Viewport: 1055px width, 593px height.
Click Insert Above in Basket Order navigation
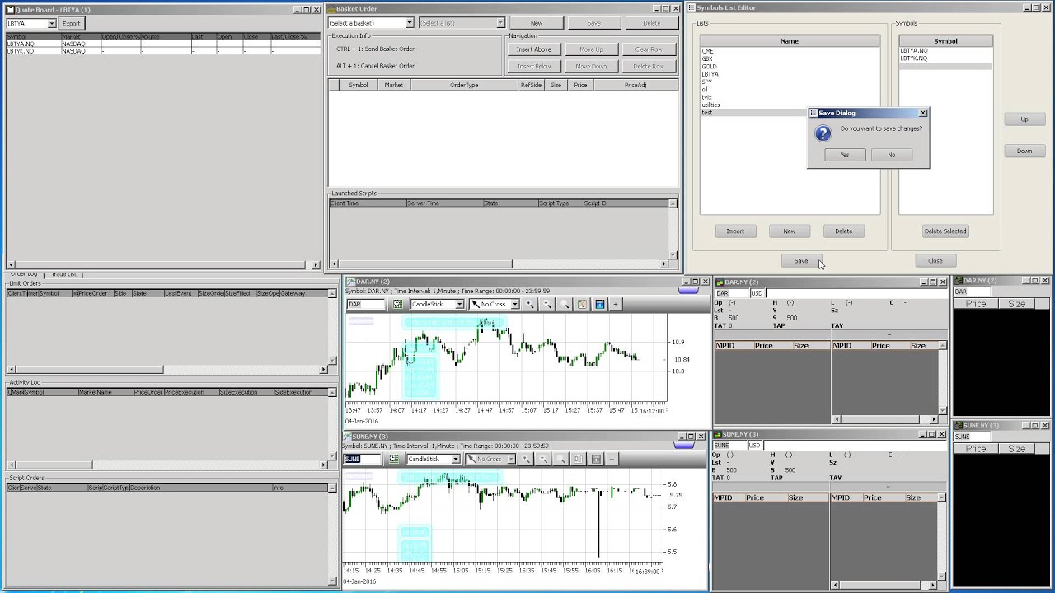click(534, 49)
